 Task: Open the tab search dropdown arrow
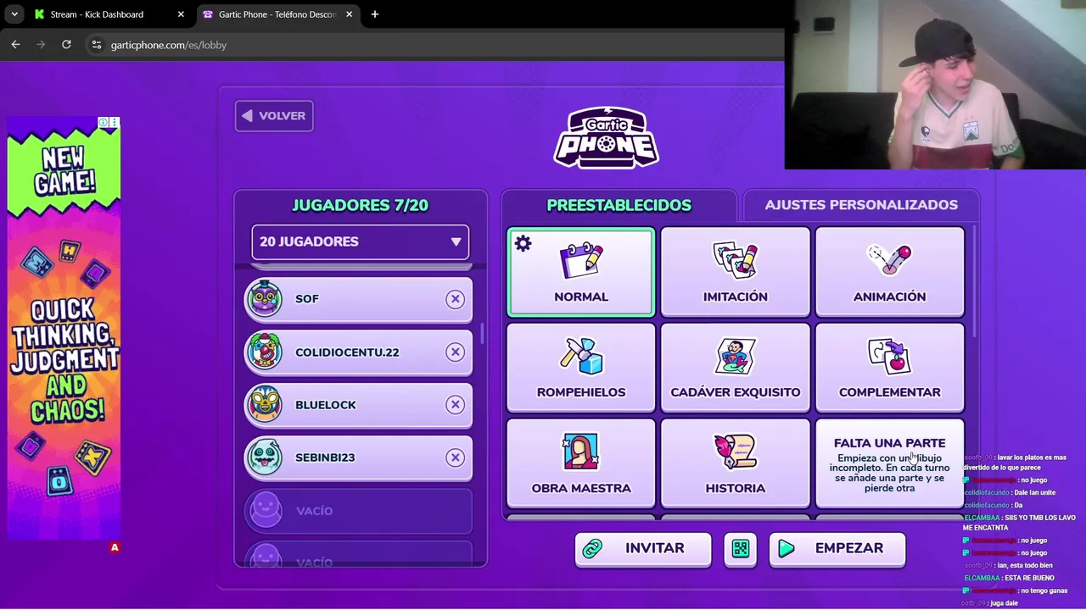(14, 14)
